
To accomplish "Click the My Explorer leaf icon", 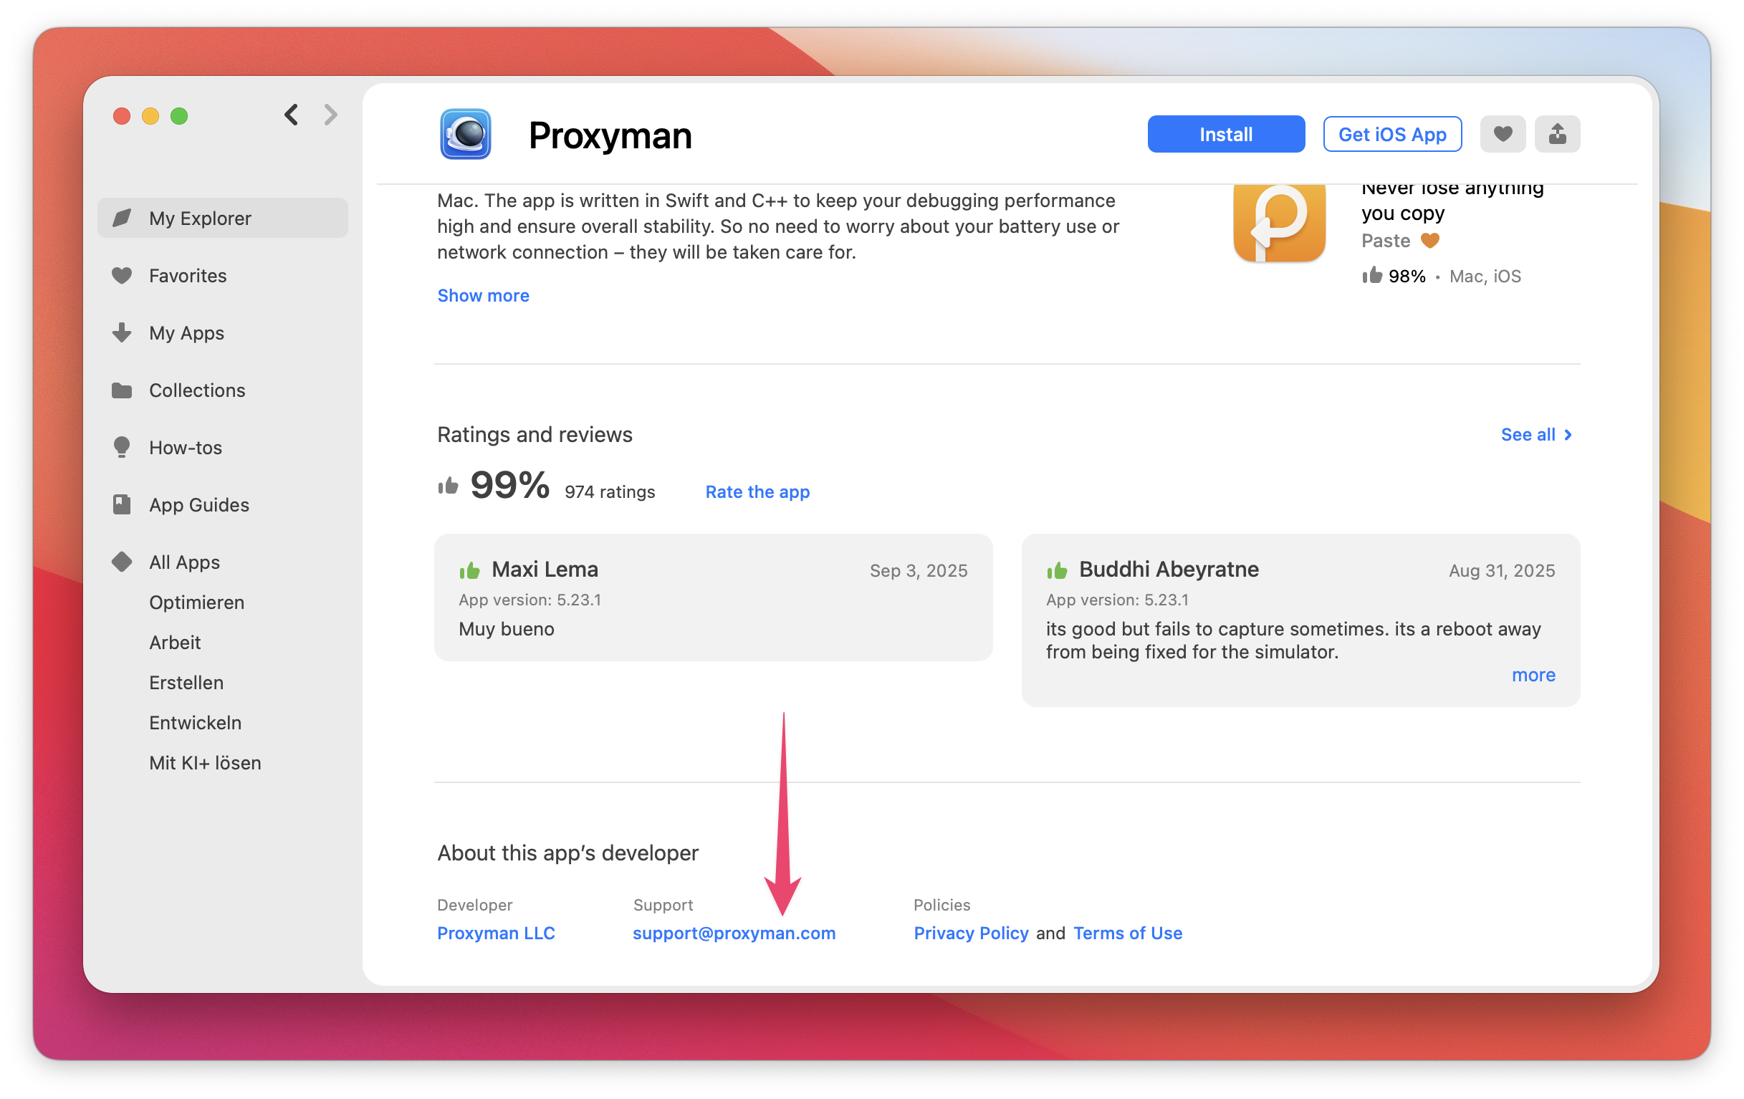I will (122, 218).
